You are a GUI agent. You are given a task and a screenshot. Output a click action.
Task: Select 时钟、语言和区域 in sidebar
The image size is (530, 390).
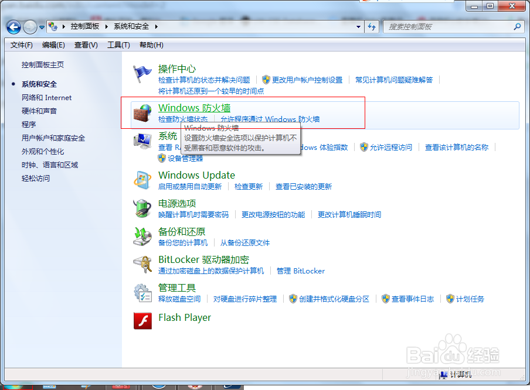point(50,165)
